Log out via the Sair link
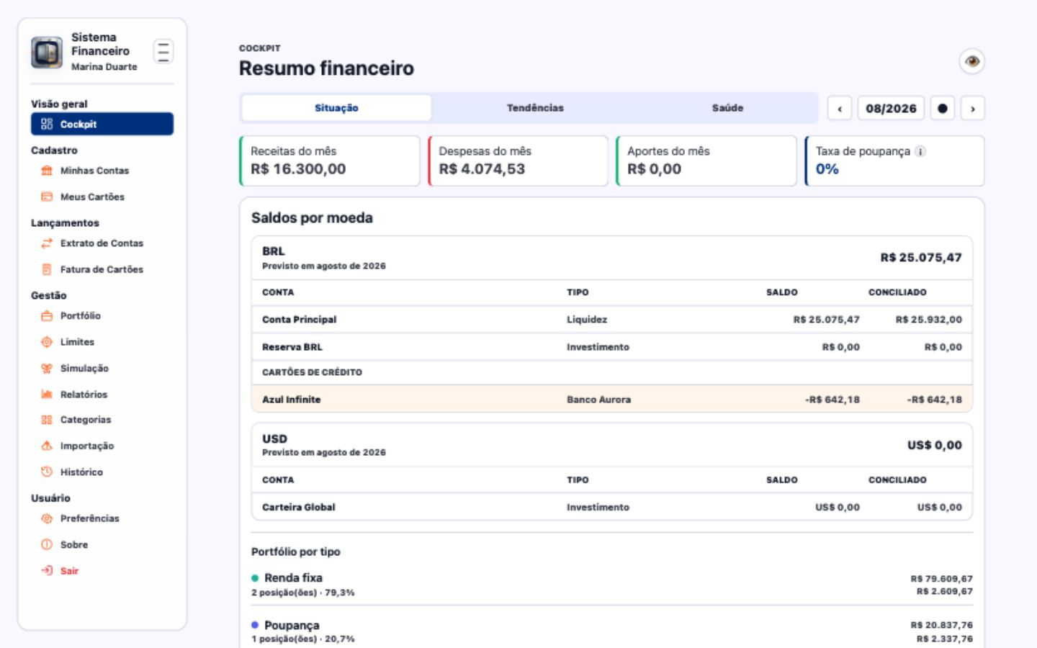The width and height of the screenshot is (1037, 648). pyautogui.click(x=102, y=570)
